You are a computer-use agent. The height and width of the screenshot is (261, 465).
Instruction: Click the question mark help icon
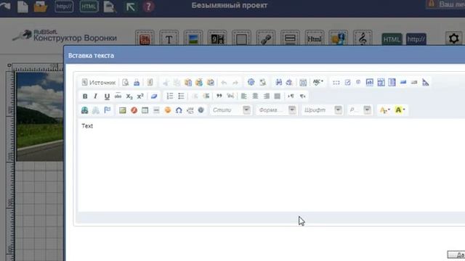(x=148, y=7)
